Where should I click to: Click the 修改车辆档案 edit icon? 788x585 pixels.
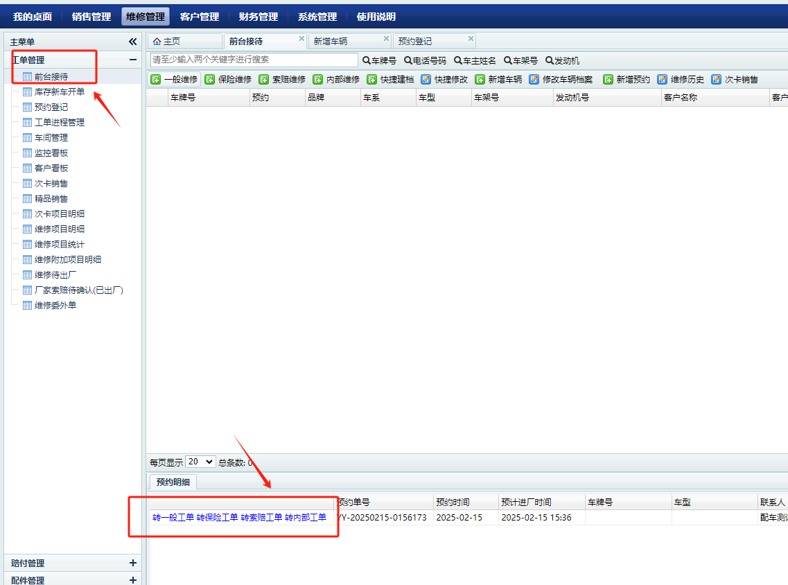[534, 80]
